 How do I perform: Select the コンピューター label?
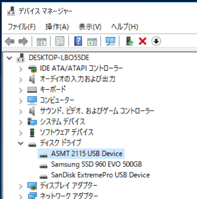(57, 100)
